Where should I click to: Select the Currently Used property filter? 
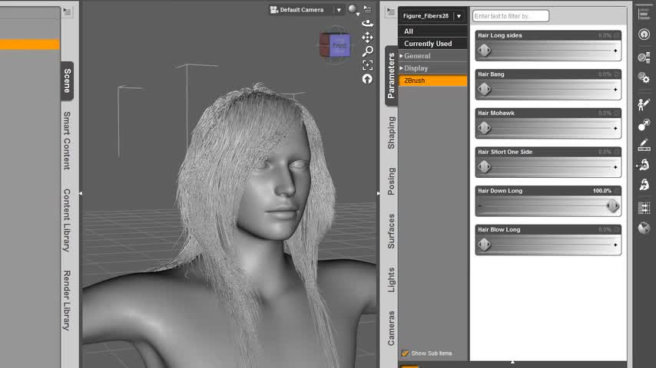click(432, 44)
